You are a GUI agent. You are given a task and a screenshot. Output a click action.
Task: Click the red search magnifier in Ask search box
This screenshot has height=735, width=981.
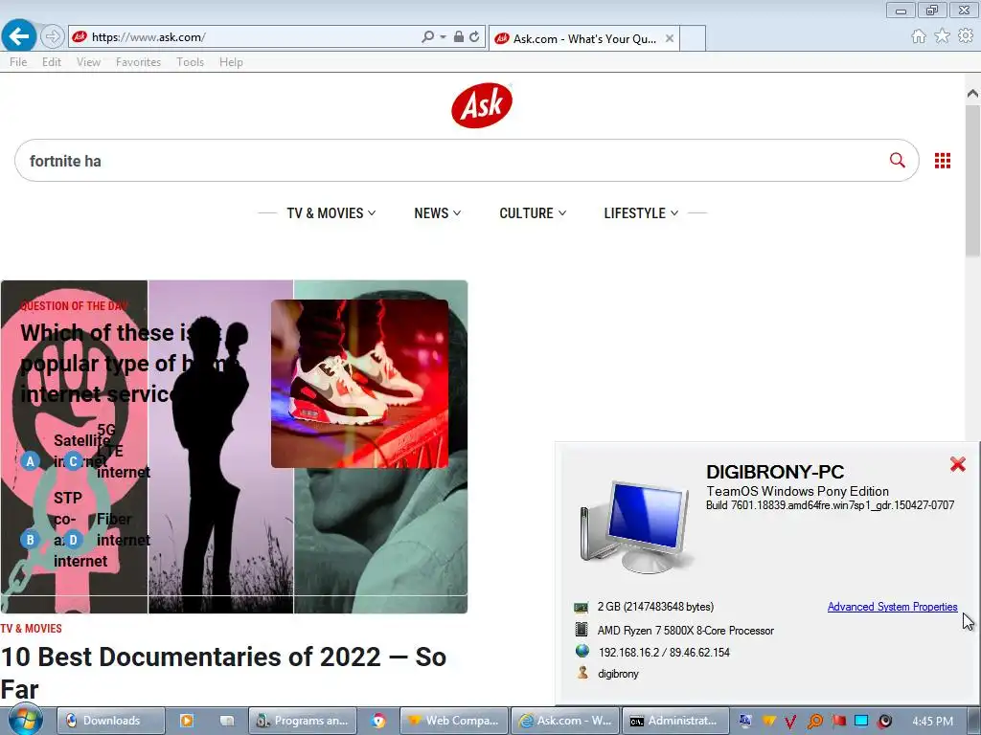pos(897,161)
